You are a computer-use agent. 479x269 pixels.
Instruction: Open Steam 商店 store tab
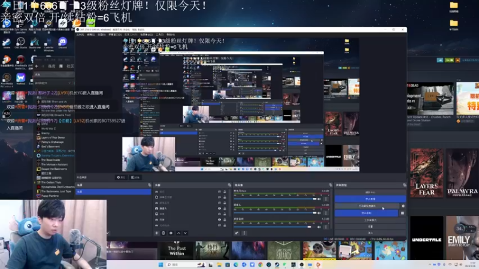tap(51, 66)
